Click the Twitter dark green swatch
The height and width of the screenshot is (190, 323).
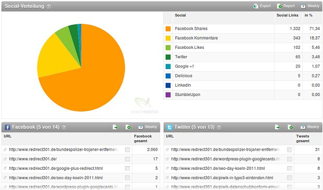(168, 57)
